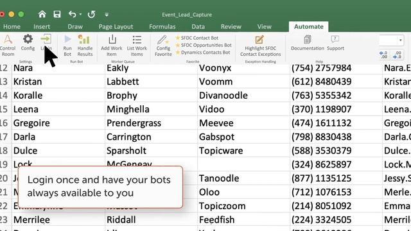Select cell containing Topicware
The height and width of the screenshot is (231, 411).
tap(244, 151)
